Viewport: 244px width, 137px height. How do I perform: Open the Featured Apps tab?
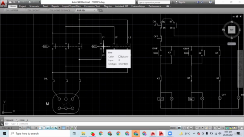[138, 6]
